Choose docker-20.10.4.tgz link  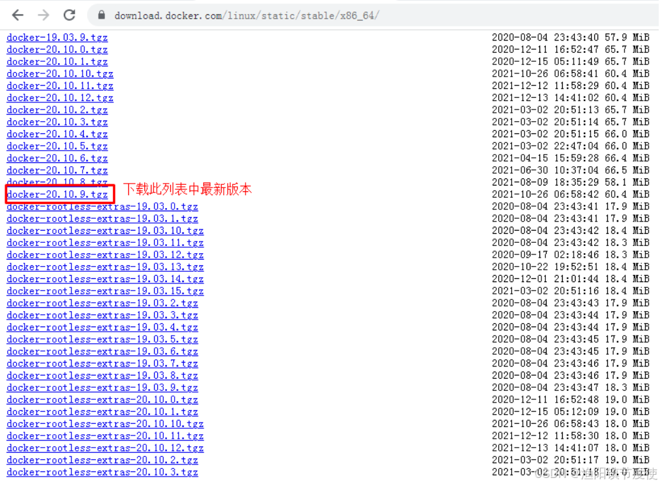coord(57,134)
